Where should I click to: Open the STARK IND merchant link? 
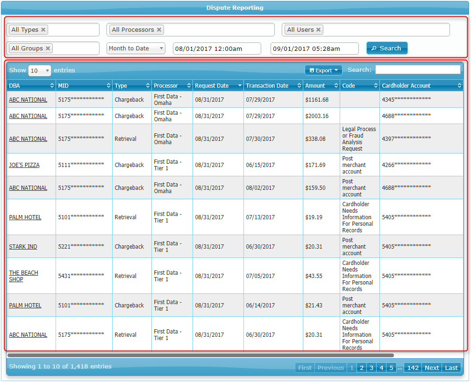coord(23,247)
